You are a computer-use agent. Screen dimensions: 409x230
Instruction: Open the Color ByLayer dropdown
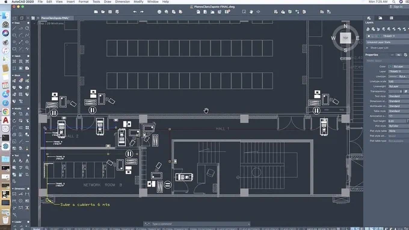399,67
